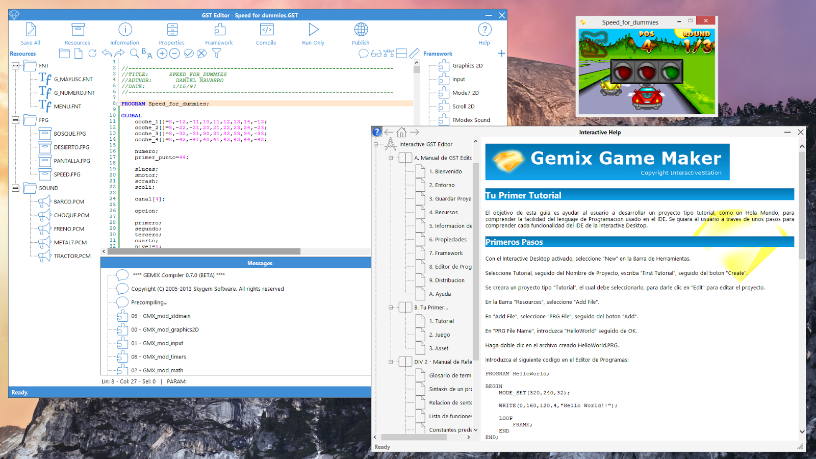Select MENU.FNT font resource

(68, 106)
